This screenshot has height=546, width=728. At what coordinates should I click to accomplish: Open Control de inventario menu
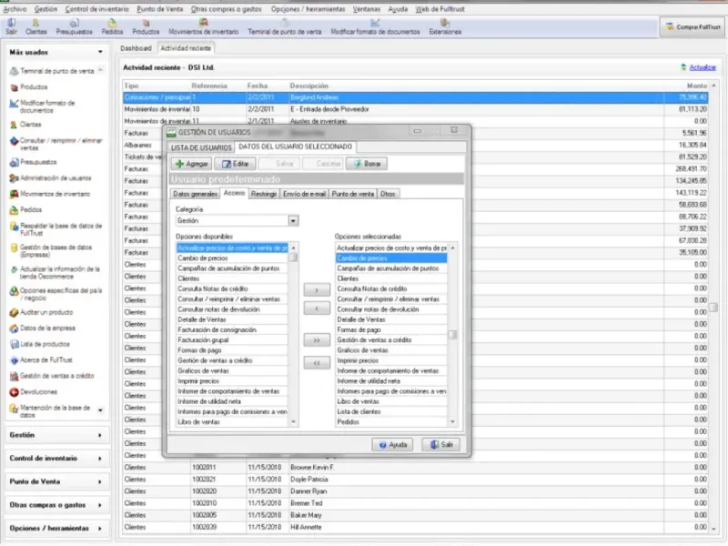coord(97,9)
